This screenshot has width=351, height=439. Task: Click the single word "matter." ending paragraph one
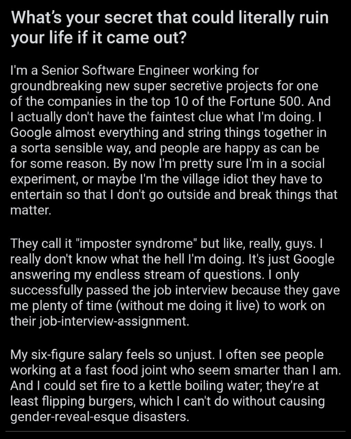(31, 210)
